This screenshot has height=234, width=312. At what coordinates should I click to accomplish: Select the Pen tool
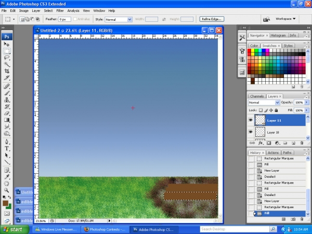(x=7, y=141)
